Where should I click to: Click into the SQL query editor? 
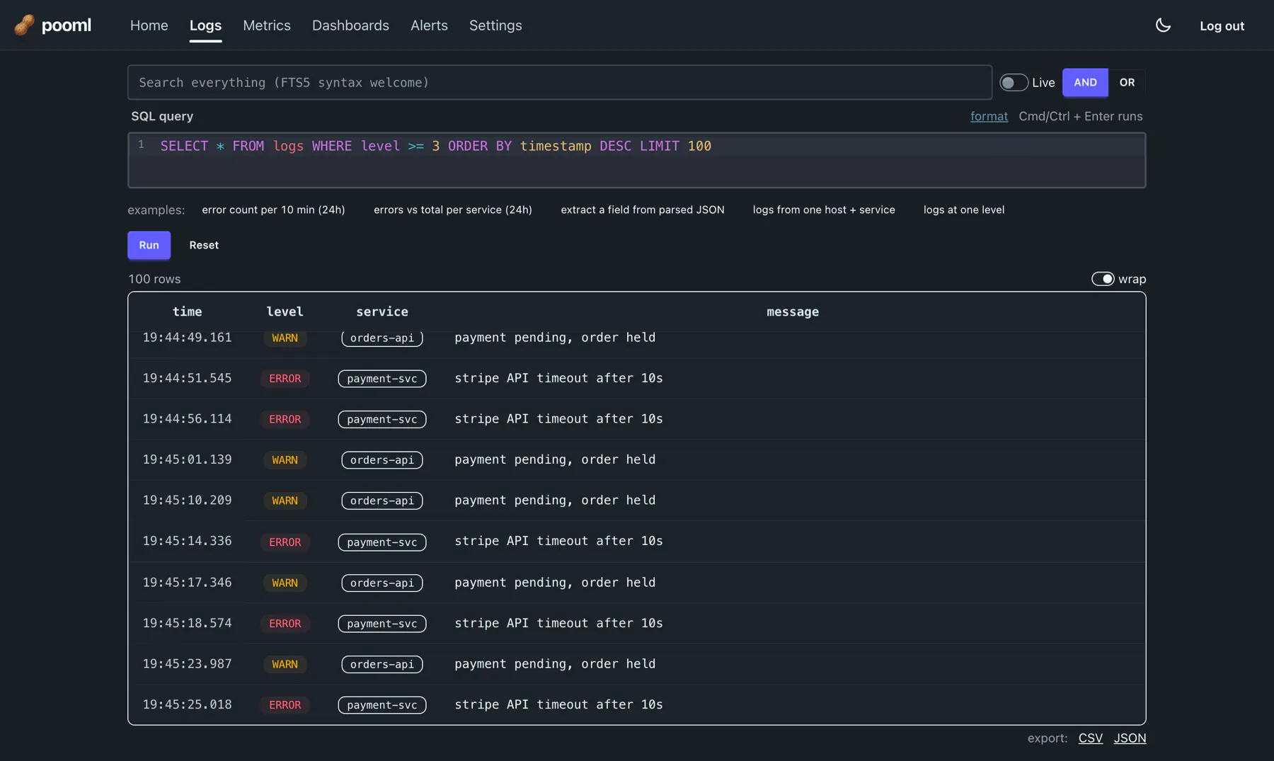tap(637, 160)
